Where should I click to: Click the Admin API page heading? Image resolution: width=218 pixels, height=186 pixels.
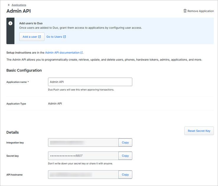(19, 11)
